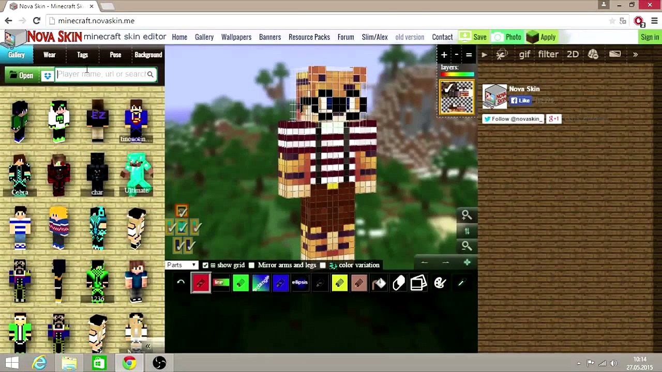This screenshot has width=662, height=372.
Task: Select the paint bucket fill tool
Action: click(x=379, y=283)
